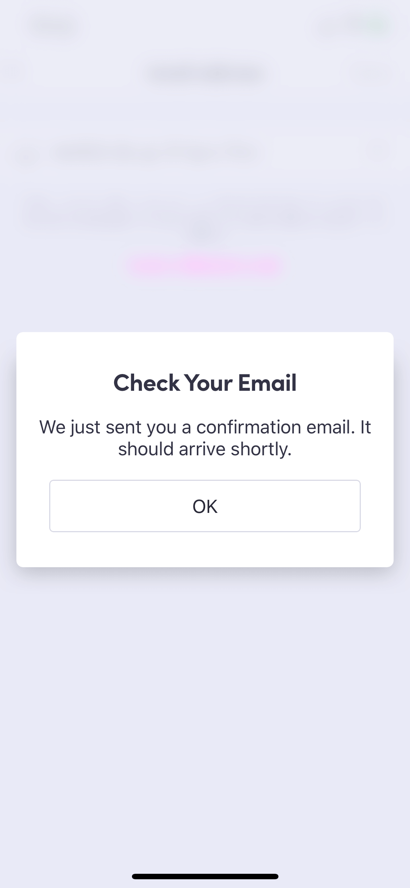Screen dimensions: 410x888
Task: Tap the dimmed backdrop below the dialog
Action: click(x=205, y=711)
